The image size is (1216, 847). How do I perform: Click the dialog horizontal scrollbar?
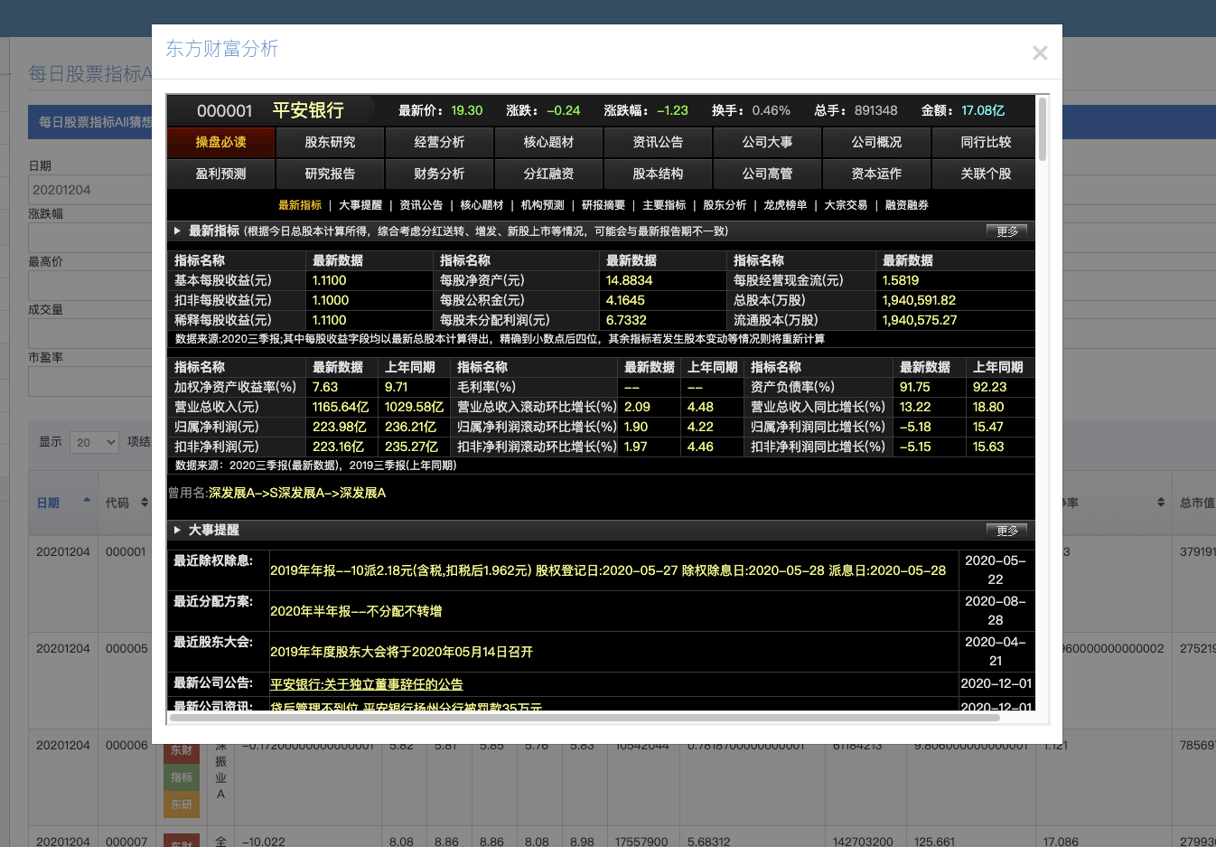point(585,718)
